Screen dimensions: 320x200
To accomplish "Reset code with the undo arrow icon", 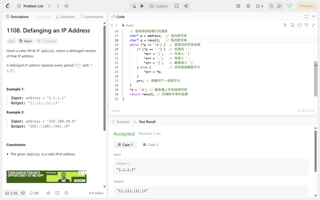I will pyautogui.click(x=306, y=25).
